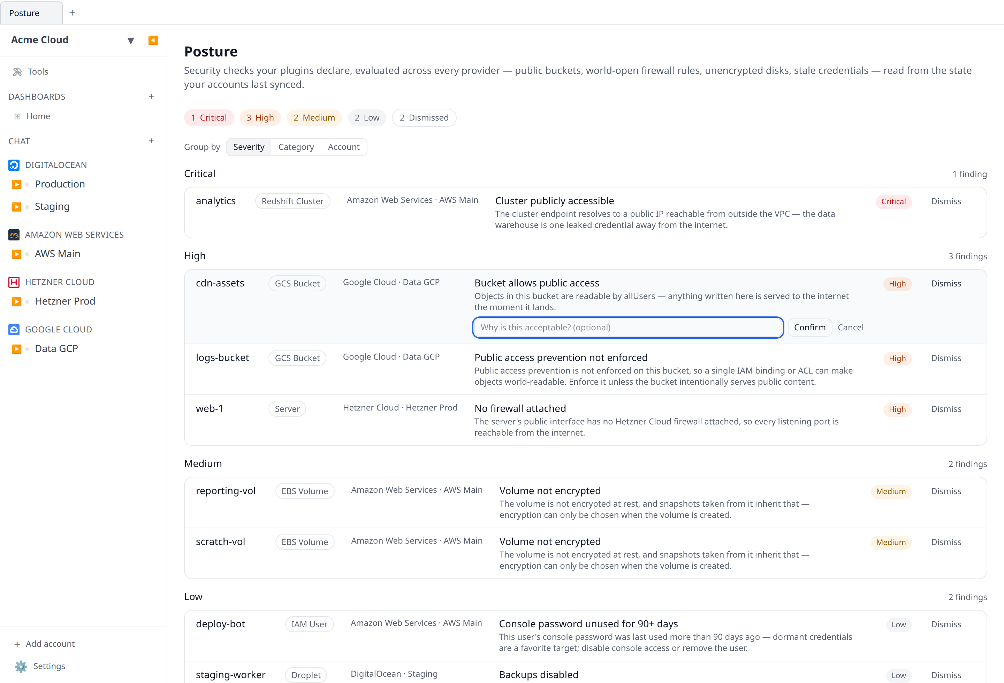This screenshot has height=683, width=1004.
Task: Click the 'Backups disabled' finding title
Action: pos(538,675)
